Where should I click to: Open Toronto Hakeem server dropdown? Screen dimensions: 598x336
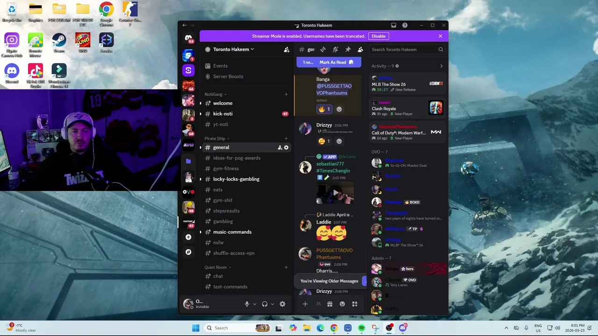click(234, 49)
